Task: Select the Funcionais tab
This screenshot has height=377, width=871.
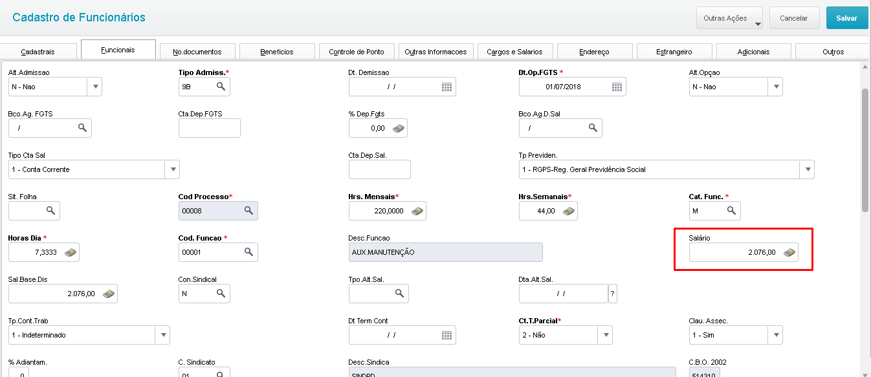Action: [x=118, y=50]
